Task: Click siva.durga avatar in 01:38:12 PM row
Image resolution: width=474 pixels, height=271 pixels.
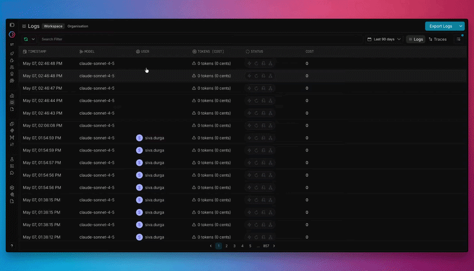Action: (139, 237)
